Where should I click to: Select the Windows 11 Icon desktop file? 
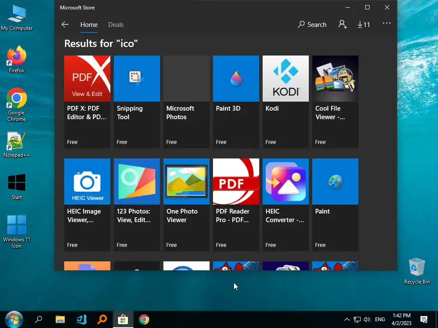[17, 231]
